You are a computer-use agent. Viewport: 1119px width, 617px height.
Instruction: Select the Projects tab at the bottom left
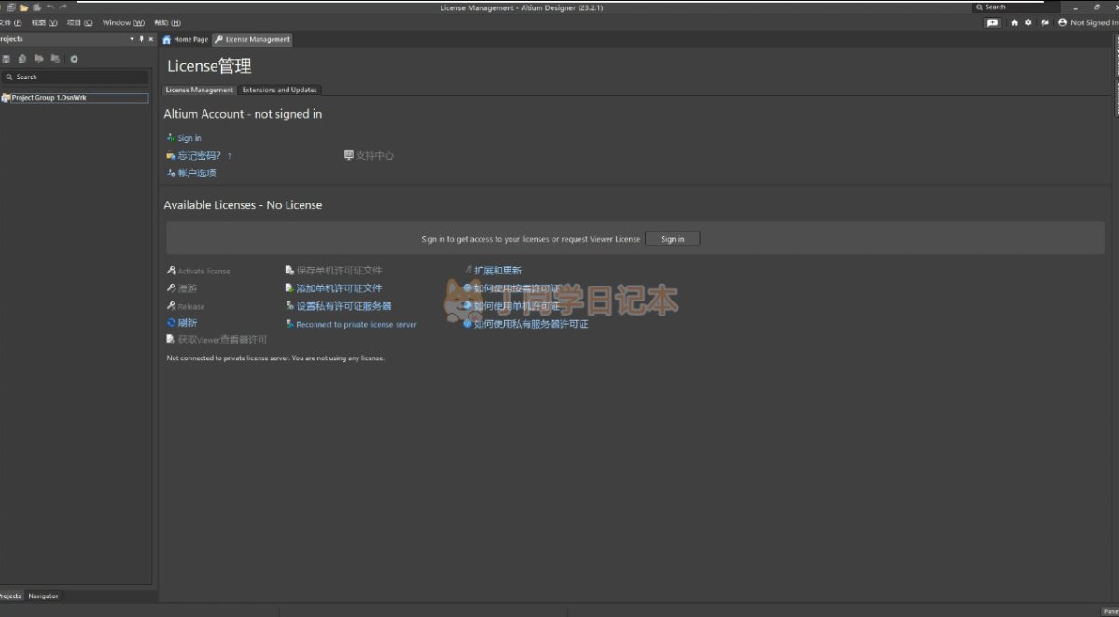[x=10, y=596]
